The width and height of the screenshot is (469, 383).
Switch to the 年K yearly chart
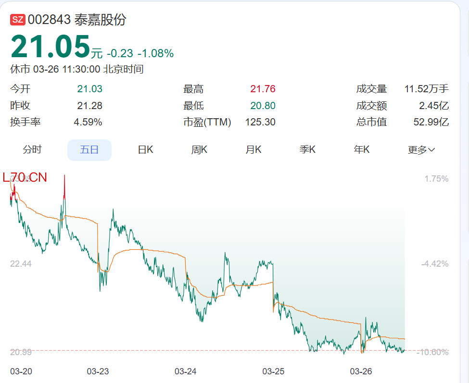pos(362,150)
